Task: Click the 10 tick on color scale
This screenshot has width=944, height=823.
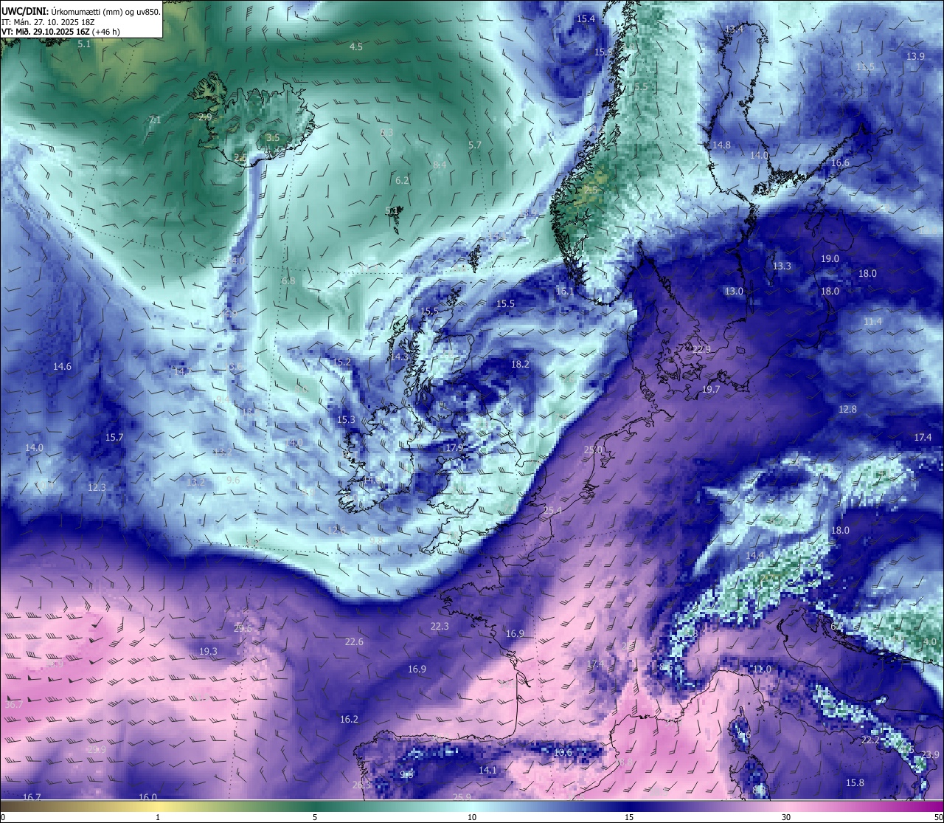Action: point(472,817)
